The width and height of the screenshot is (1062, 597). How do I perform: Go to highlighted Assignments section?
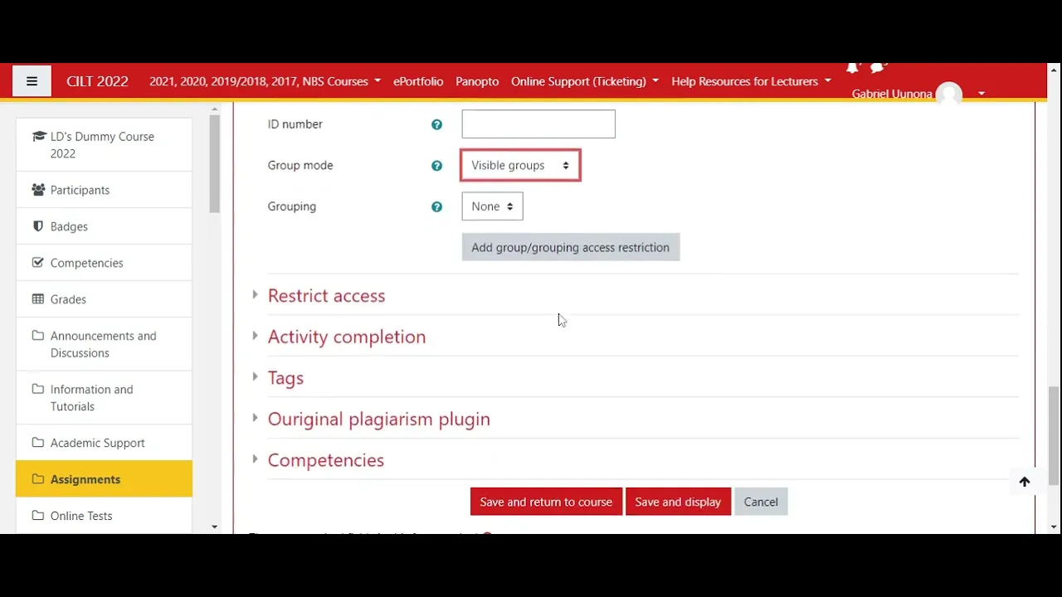104,479
